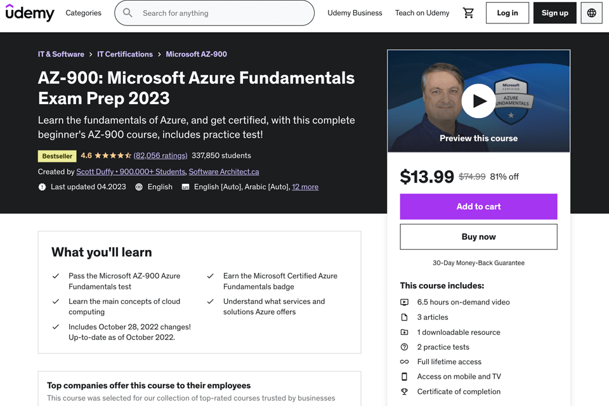Viewport: 609px width, 406px height.
Task: Click the trophy certificate icon
Action: click(404, 391)
